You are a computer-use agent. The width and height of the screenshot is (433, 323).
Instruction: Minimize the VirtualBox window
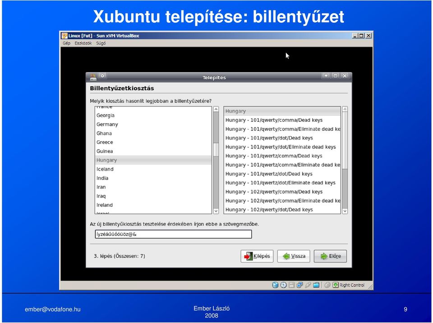tap(355, 36)
